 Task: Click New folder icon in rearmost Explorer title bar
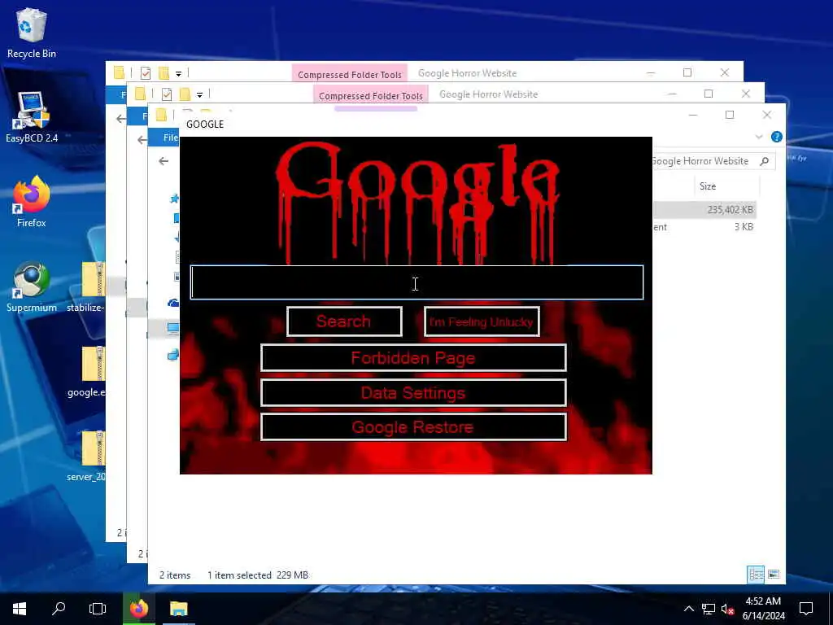(x=164, y=72)
